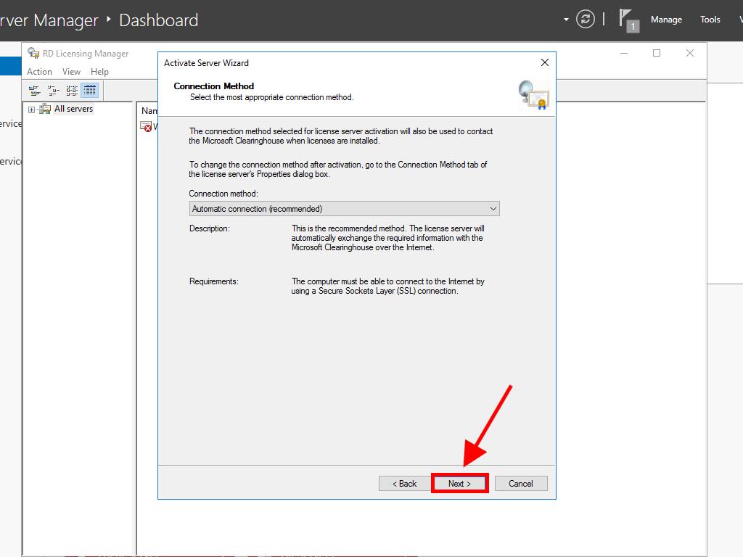Click the Server Manager refresh icon
Viewport: 743px width, 557px height.
586,20
